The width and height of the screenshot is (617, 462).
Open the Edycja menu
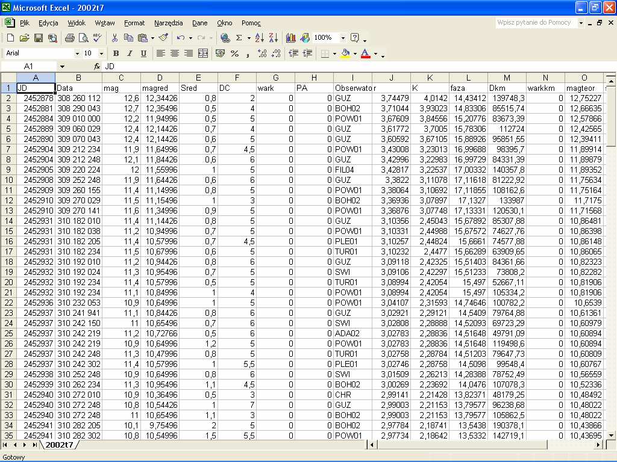coord(48,23)
